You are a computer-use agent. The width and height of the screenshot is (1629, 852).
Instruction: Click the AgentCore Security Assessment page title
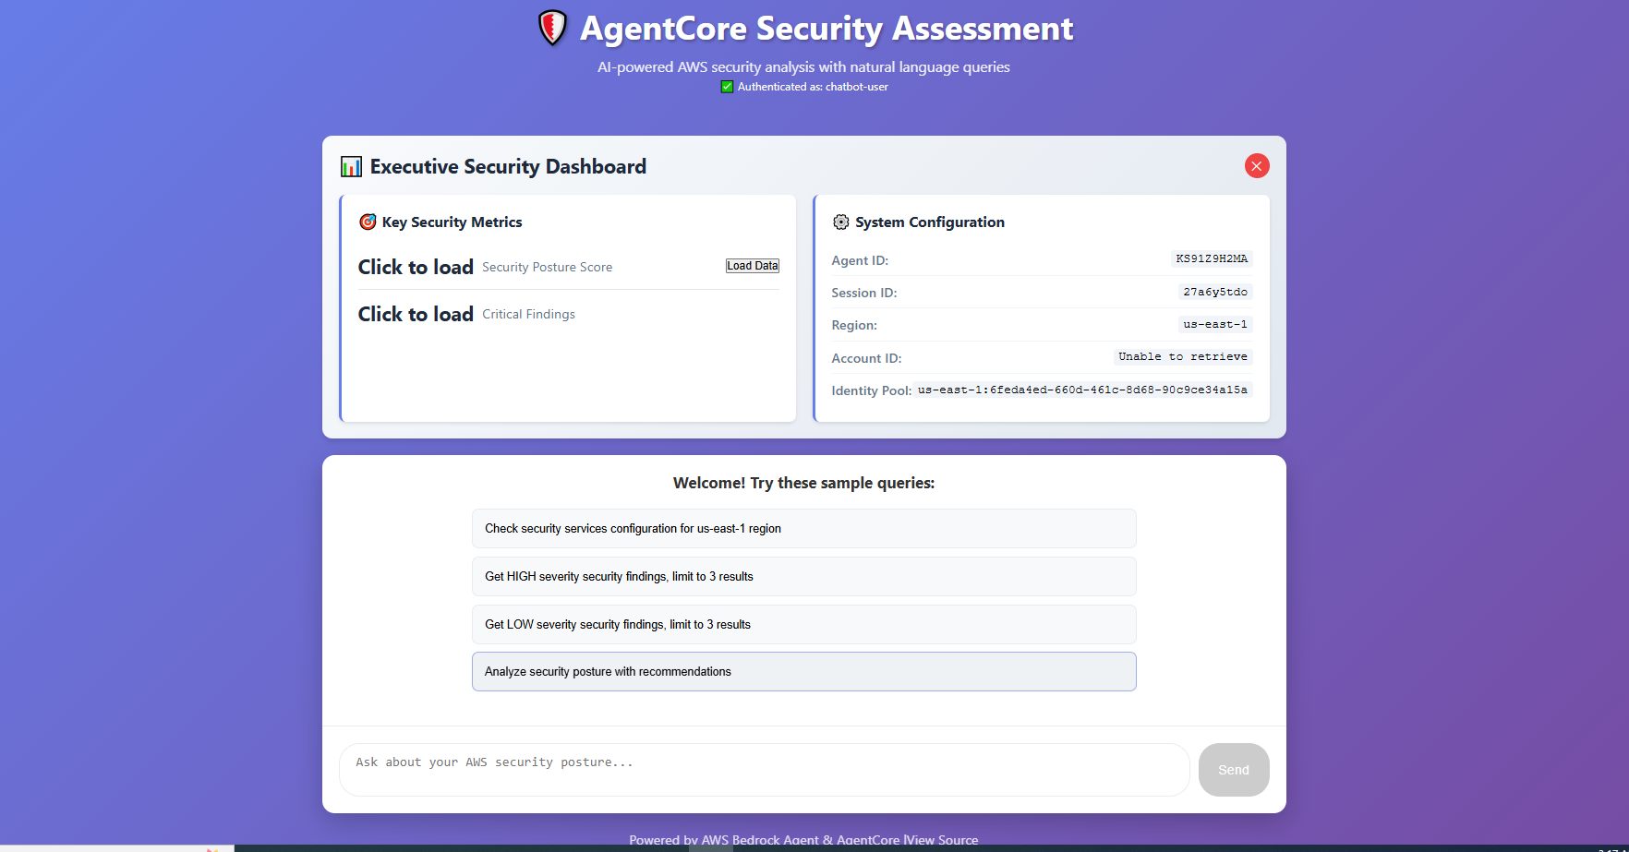(x=827, y=29)
